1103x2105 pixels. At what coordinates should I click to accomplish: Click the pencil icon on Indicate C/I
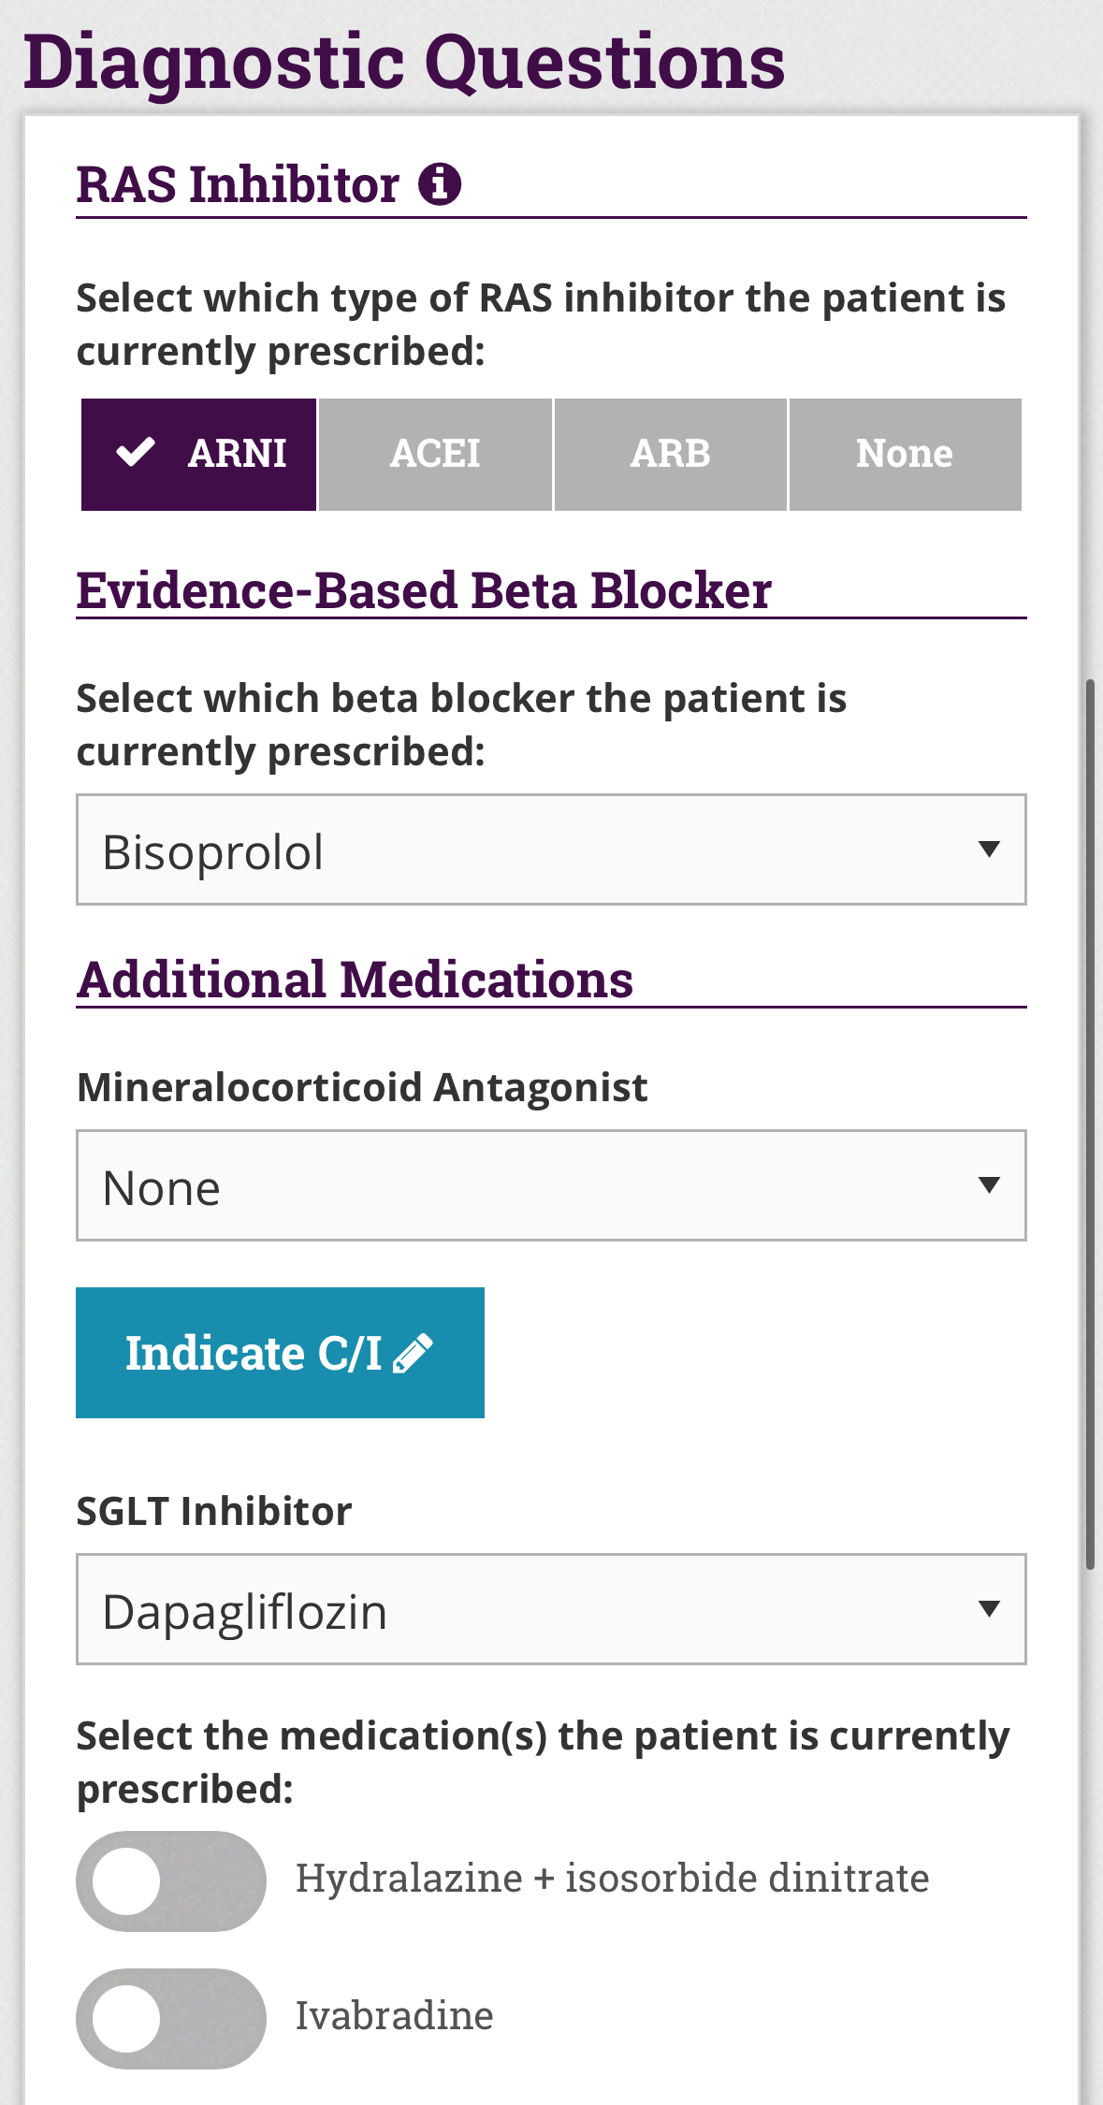413,1353
